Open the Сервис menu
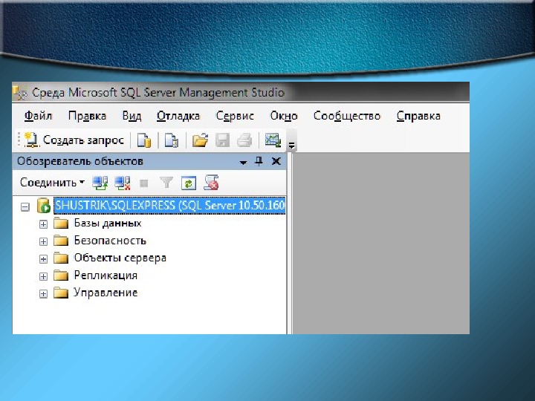Image resolution: width=535 pixels, height=401 pixels. tap(235, 116)
